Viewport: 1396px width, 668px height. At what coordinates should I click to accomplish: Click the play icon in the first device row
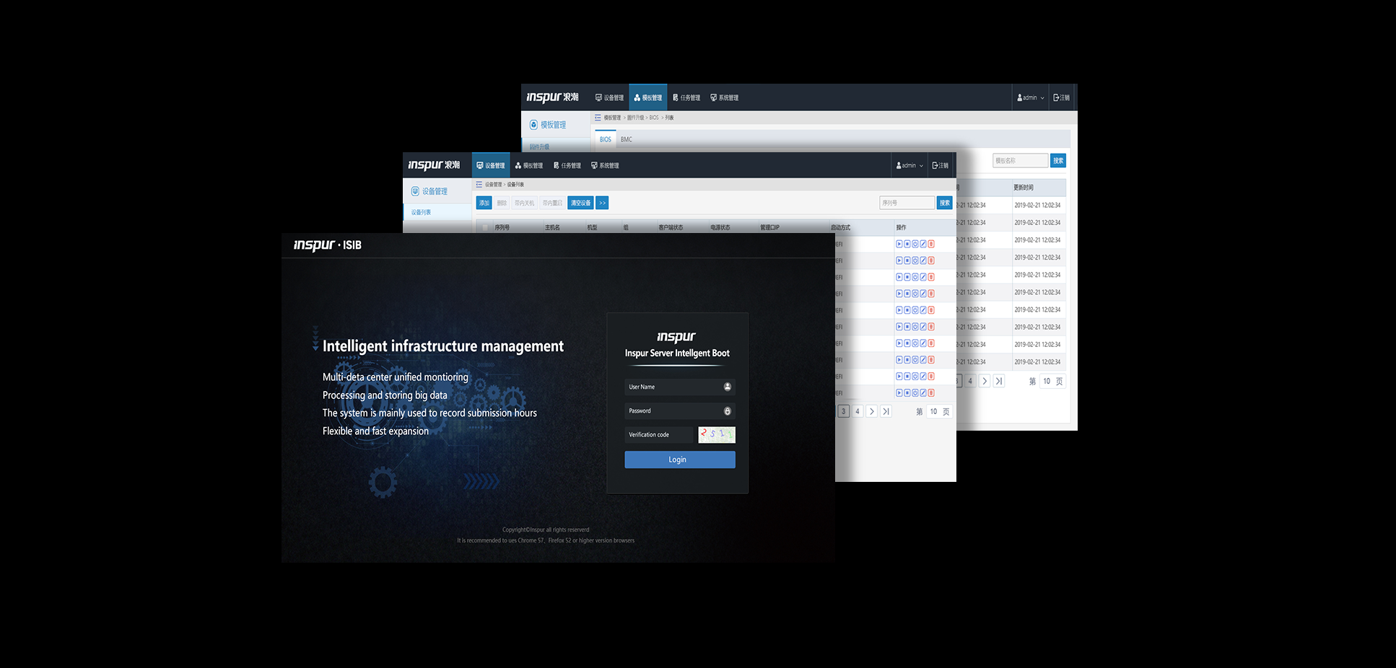click(899, 244)
